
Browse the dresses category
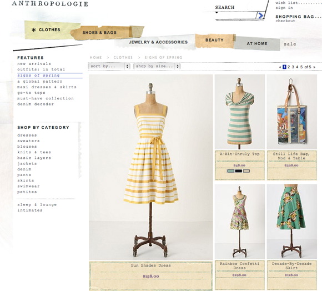[x=27, y=135]
